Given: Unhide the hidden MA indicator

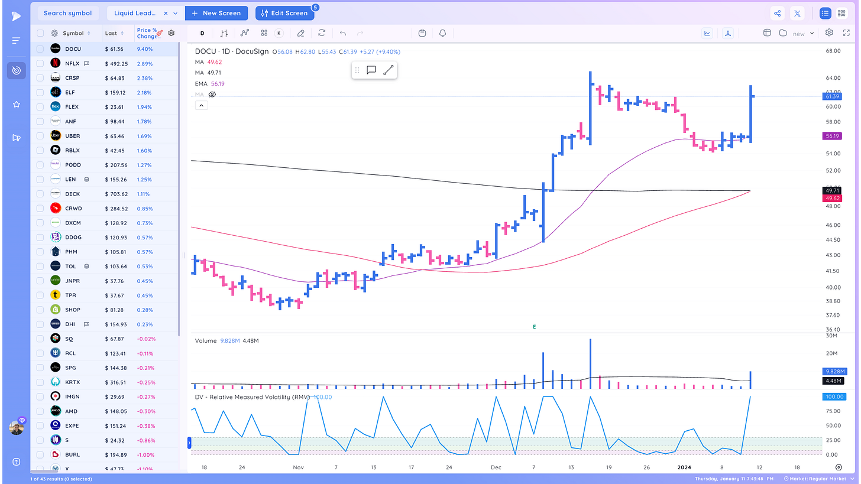Looking at the screenshot, I should tap(212, 95).
